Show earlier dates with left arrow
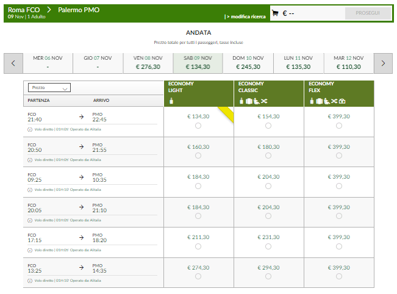The image size is (397, 294). (13, 63)
